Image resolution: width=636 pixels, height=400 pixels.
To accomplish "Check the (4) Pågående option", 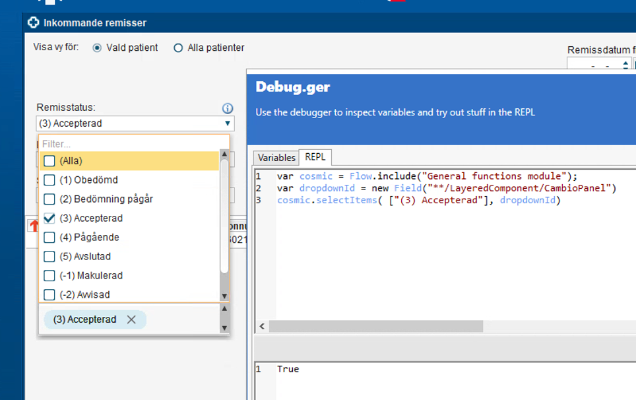I will click(x=49, y=237).
